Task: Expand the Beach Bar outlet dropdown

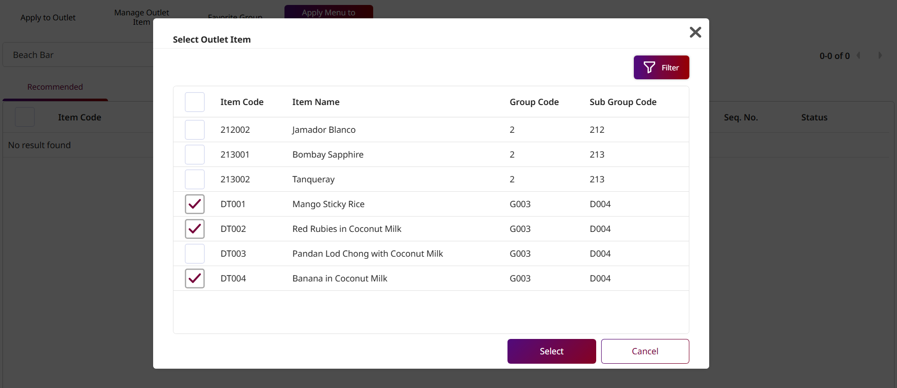Action: 79,55
